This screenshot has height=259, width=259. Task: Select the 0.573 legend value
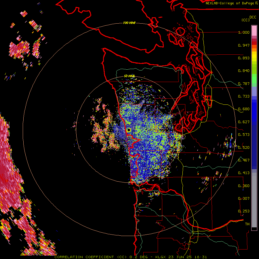244,135
